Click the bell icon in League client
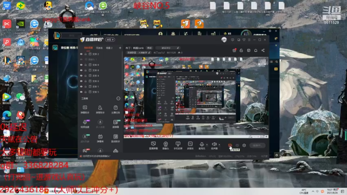This screenshot has width=347, height=195. (276, 39)
